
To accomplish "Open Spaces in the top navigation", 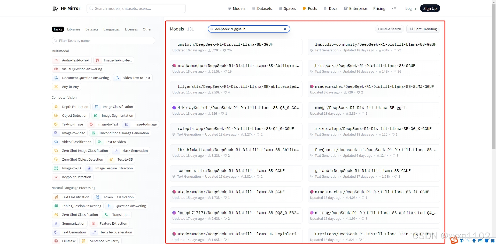I will click(287, 9).
